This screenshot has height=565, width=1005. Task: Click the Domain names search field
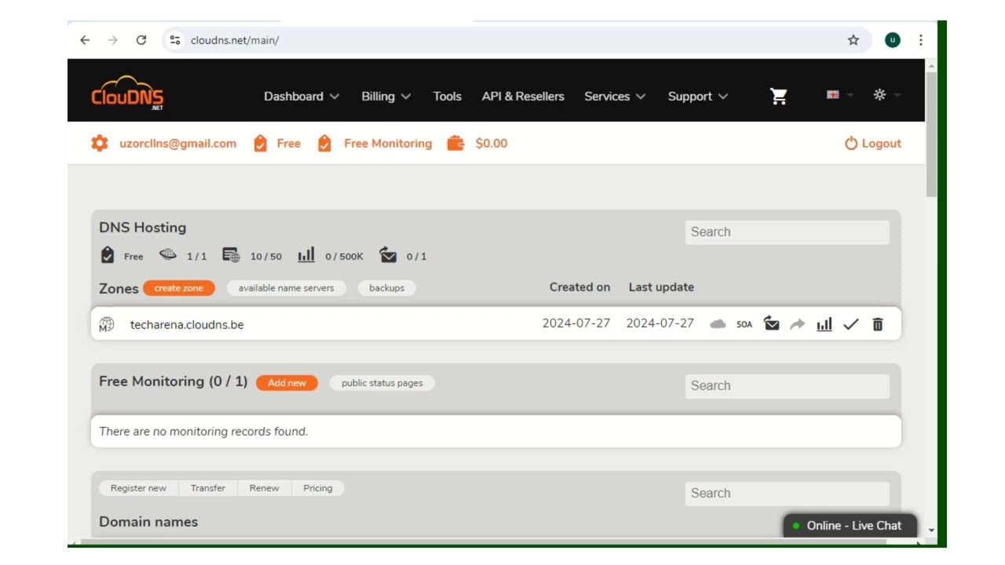(x=788, y=494)
